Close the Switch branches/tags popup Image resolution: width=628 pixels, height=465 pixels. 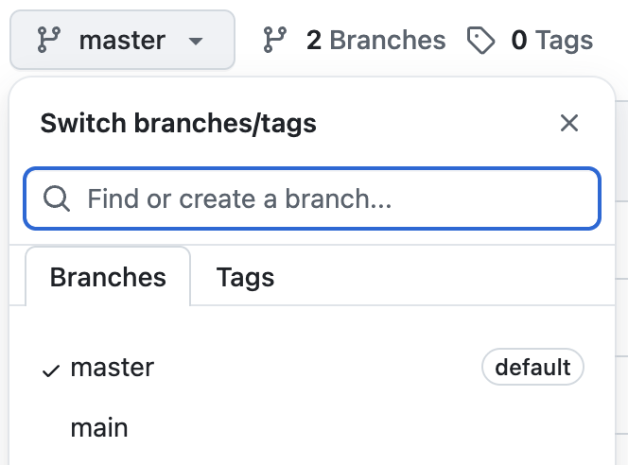[x=568, y=123]
